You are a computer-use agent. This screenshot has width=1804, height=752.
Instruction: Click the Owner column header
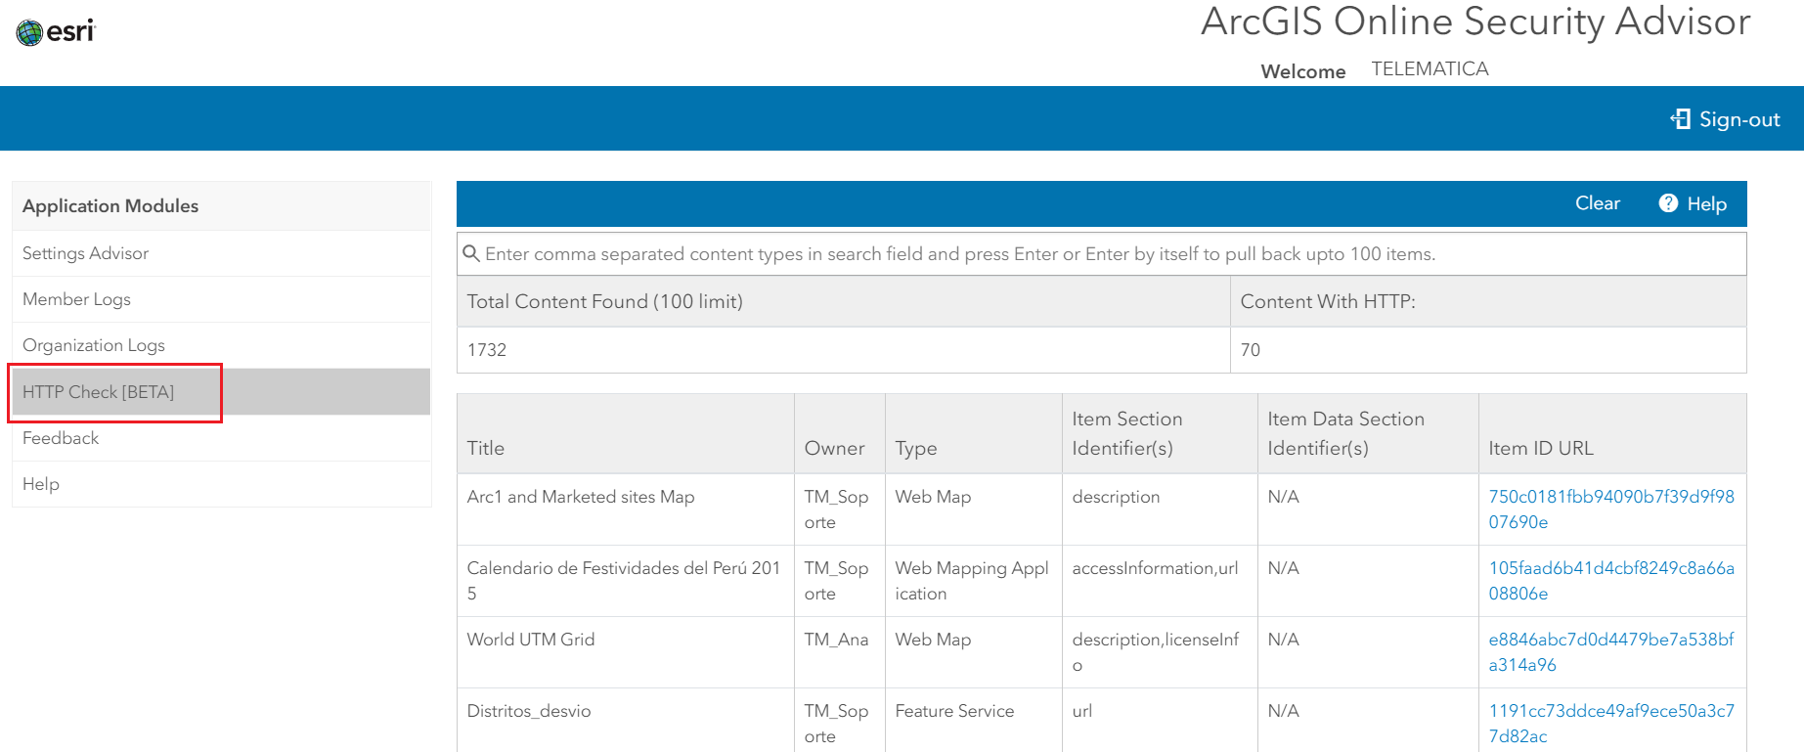(x=834, y=448)
